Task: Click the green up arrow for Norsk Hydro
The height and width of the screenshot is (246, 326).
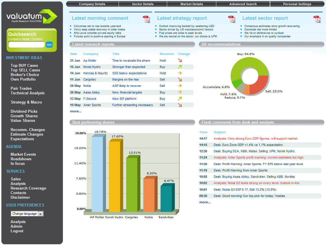Action: coord(180,67)
